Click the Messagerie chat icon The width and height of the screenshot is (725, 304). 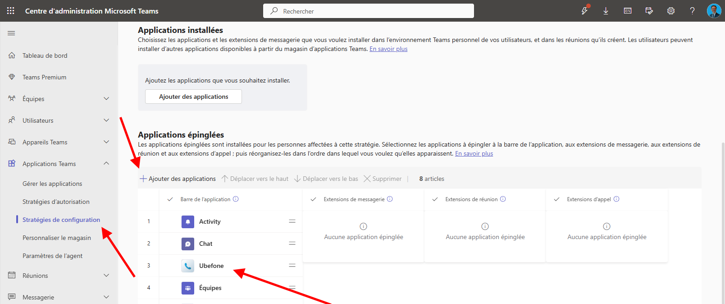pos(12,297)
